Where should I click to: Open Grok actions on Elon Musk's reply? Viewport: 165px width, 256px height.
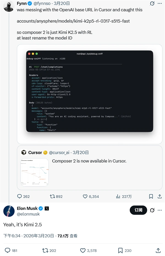(x=153, y=210)
